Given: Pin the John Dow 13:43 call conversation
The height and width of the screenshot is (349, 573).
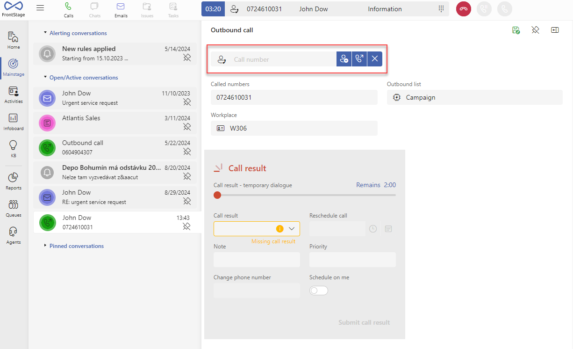Looking at the screenshot, I should [186, 226].
